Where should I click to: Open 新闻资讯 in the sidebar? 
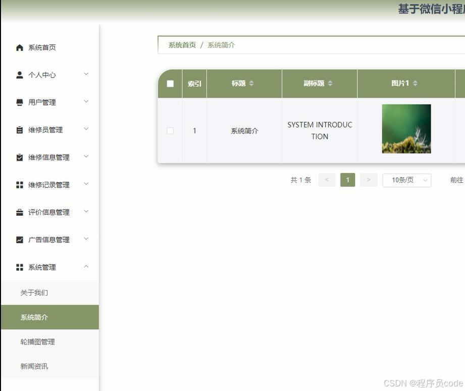(x=34, y=366)
